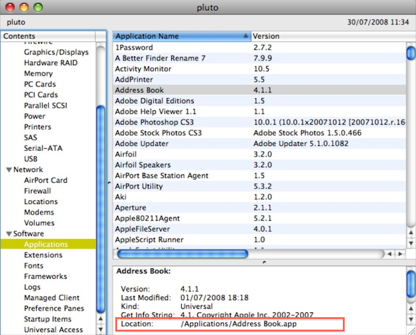416x335 pixels.
Task: Select AirPort Base Station Agent row
Action: [260, 176]
